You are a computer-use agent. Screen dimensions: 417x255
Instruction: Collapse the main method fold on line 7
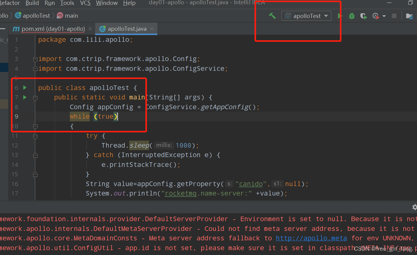click(35, 98)
